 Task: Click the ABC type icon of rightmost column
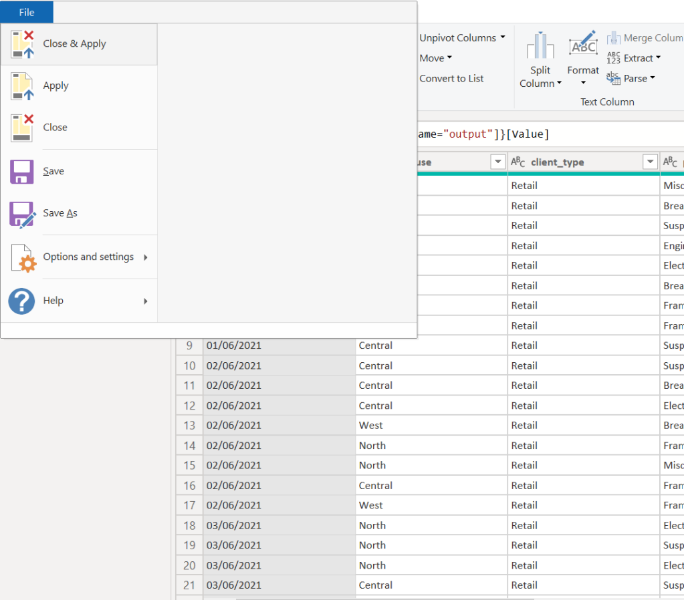(x=670, y=162)
